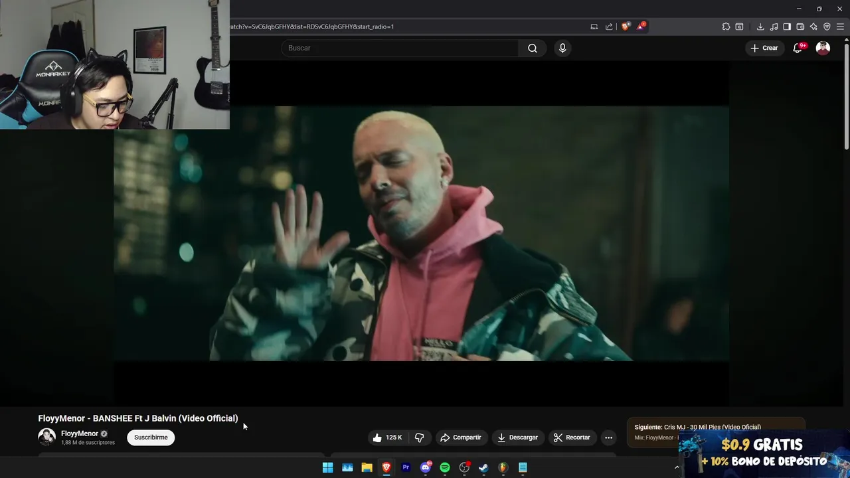
Task: Open Adobe Premiere Pro from taskbar
Action: pos(406,467)
